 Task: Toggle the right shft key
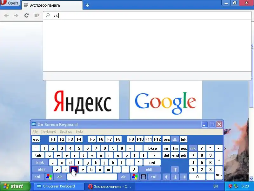coord(149,170)
